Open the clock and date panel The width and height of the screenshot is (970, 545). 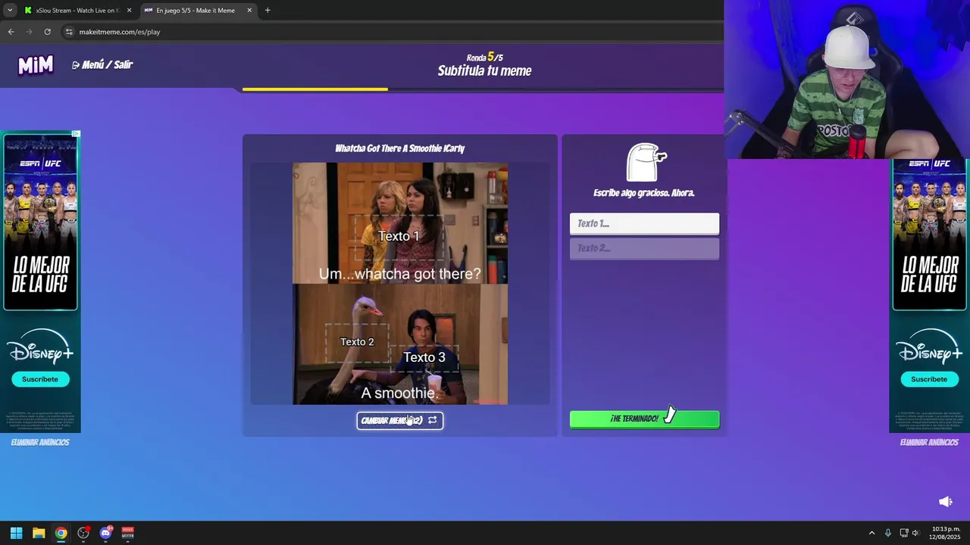[946, 533]
